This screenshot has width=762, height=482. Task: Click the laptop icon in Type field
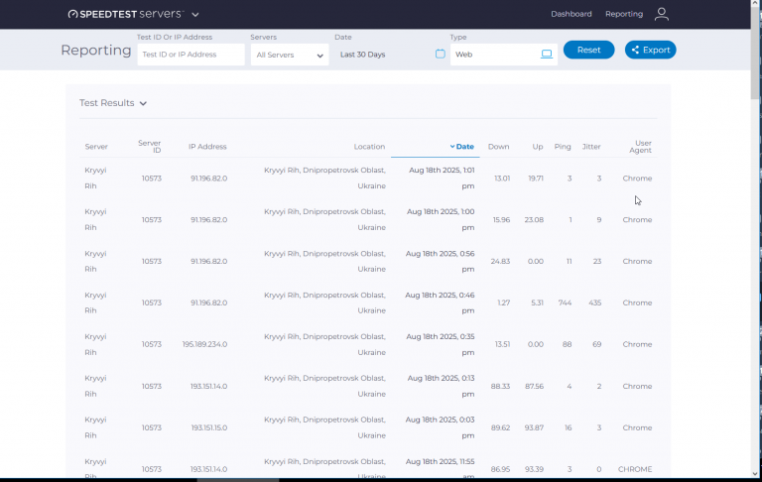click(x=547, y=54)
